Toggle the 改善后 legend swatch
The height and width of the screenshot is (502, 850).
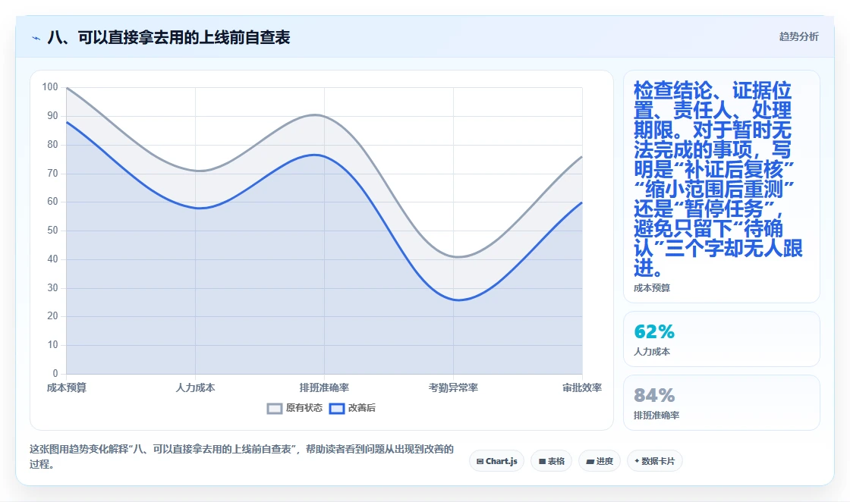[337, 408]
